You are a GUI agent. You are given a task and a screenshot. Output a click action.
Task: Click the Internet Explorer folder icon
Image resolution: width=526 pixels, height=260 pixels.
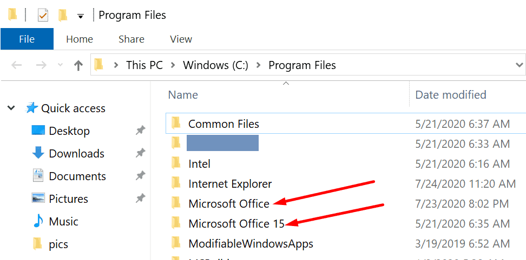coord(176,183)
